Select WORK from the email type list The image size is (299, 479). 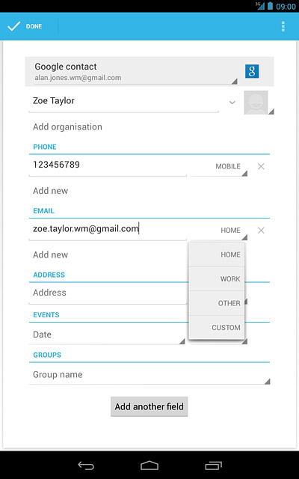coord(217,279)
